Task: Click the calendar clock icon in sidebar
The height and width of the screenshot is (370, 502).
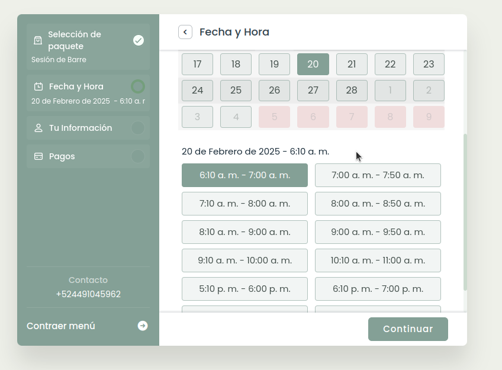Action: [38, 86]
